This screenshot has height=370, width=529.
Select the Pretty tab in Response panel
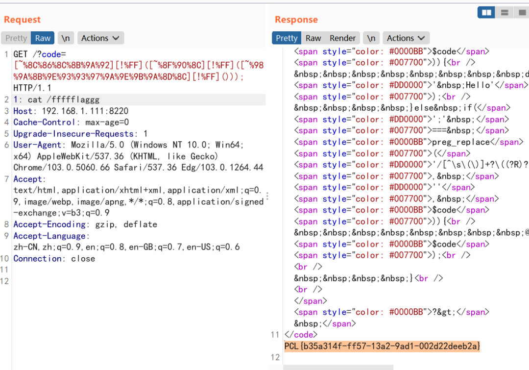[x=287, y=38]
